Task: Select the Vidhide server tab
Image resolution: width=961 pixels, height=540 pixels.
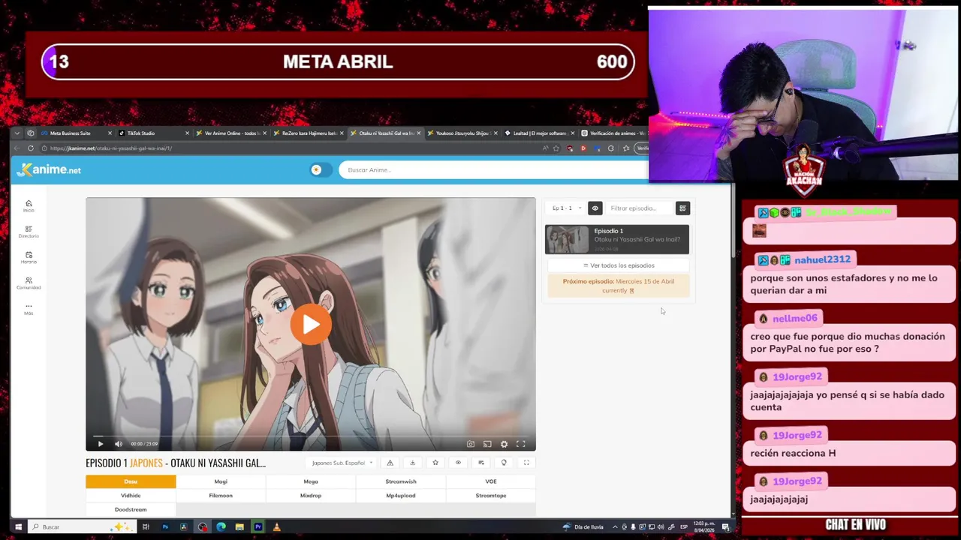Action: [131, 496]
